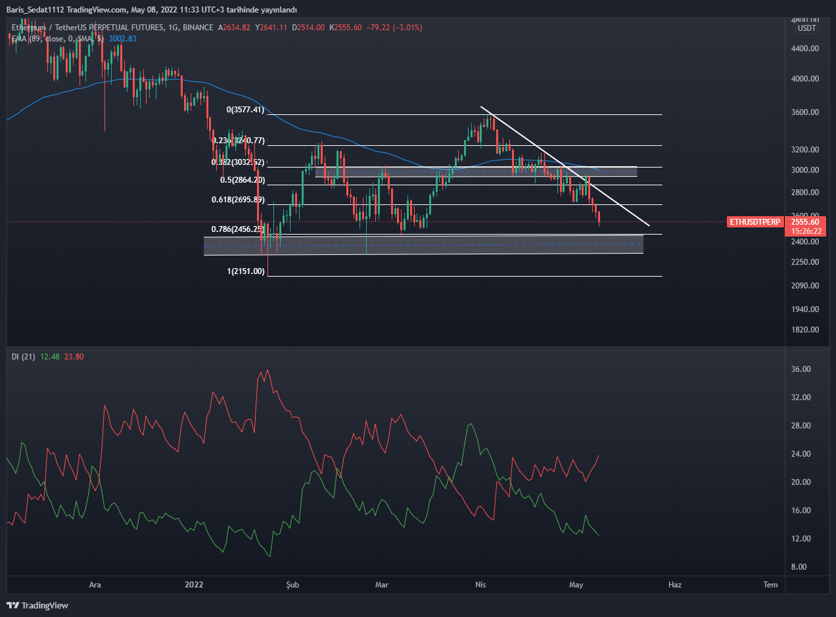Click the green DI value 12.48
836x617 pixels.
50,356
